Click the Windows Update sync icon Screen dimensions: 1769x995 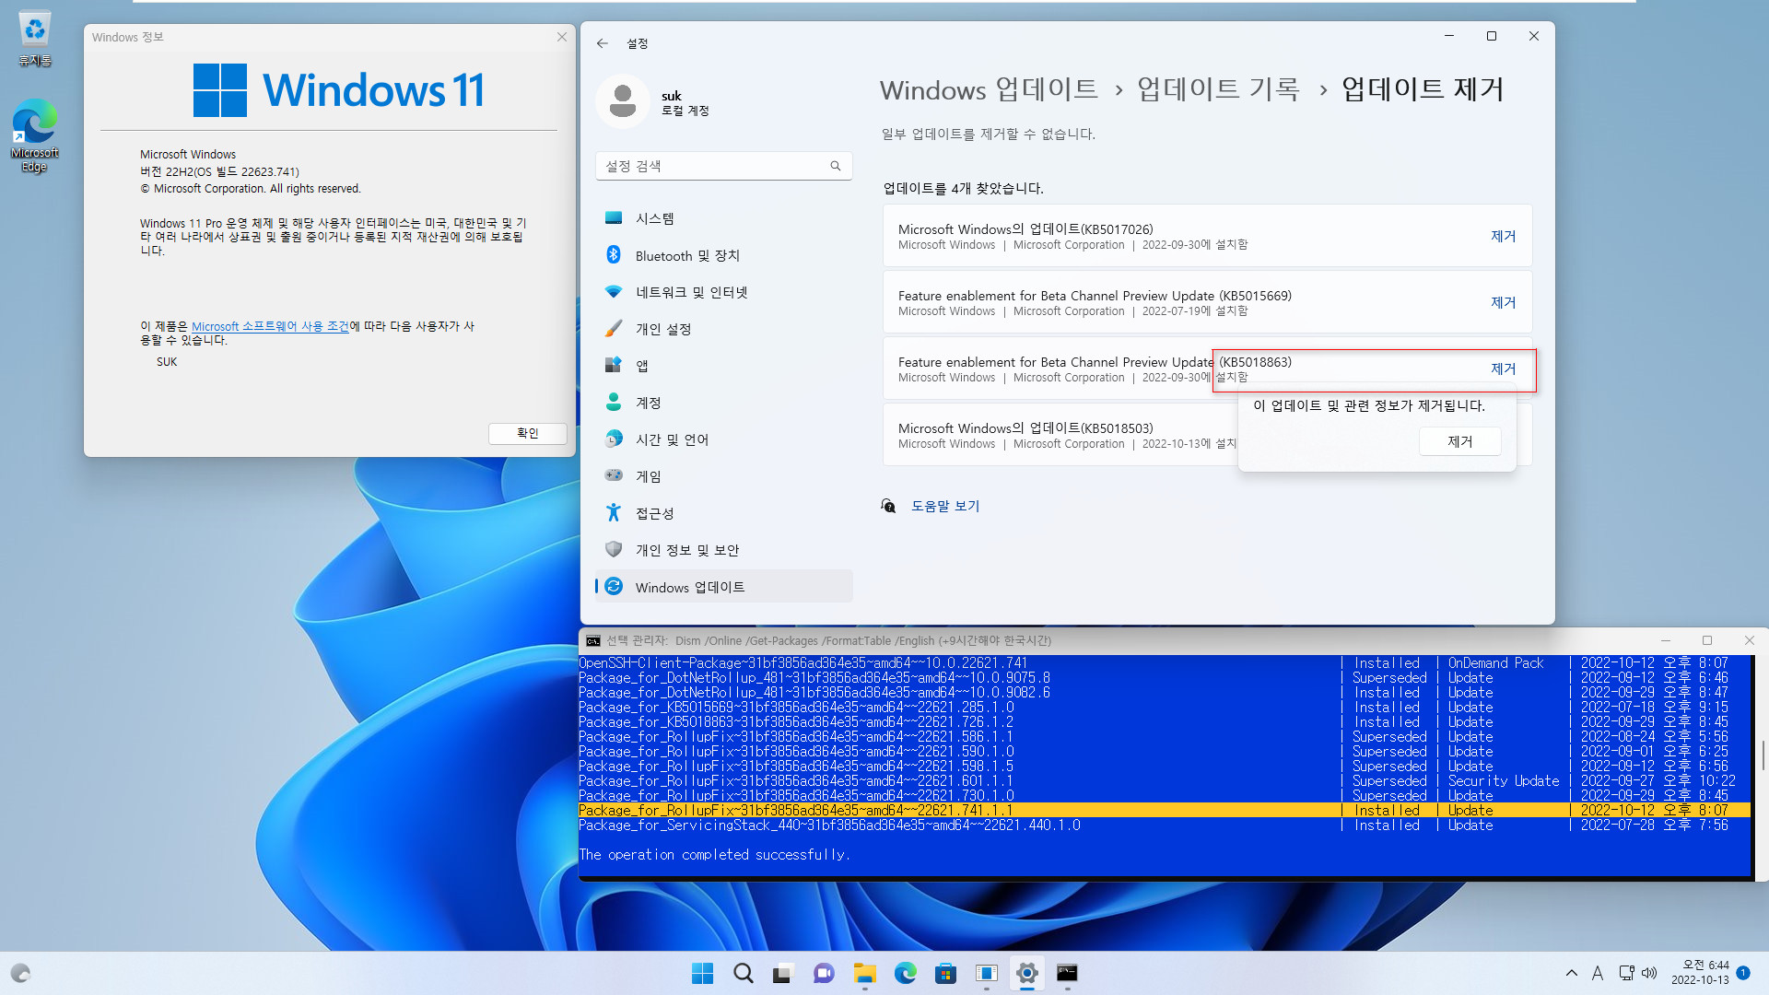coord(614,586)
